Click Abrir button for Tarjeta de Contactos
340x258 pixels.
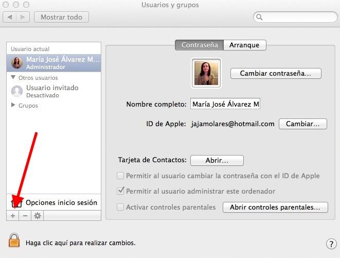click(217, 160)
